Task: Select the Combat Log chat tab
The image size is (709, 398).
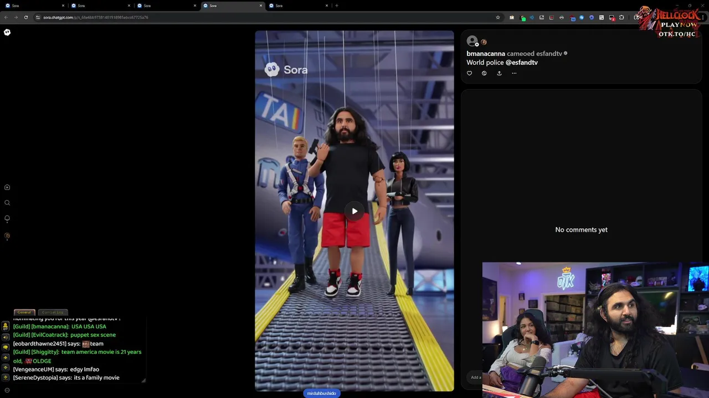Action: [53, 312]
